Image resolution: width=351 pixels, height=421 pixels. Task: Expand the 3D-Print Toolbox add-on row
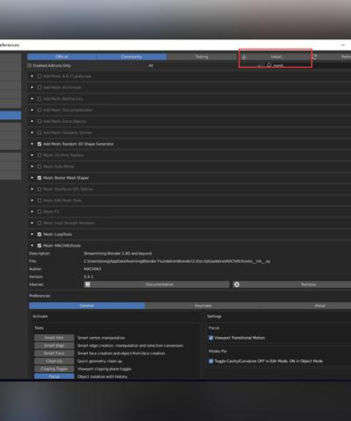[x=32, y=155]
